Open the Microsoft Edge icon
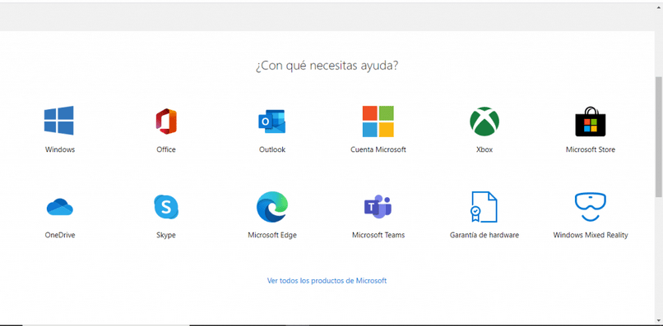The height and width of the screenshot is (326, 663). pos(272,207)
